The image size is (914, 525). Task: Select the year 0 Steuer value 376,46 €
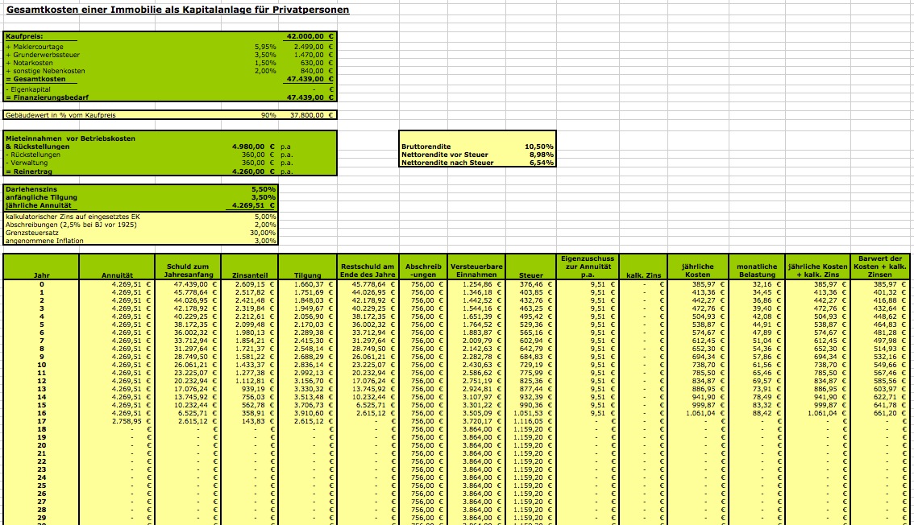coord(535,284)
